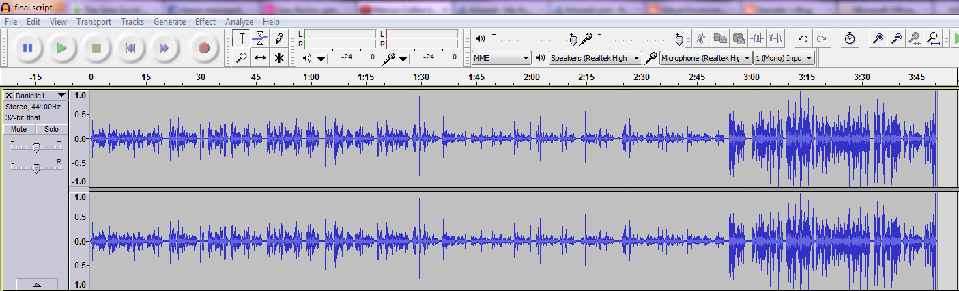
Task: Select the Selection (I-beam) tool
Action: 242,38
